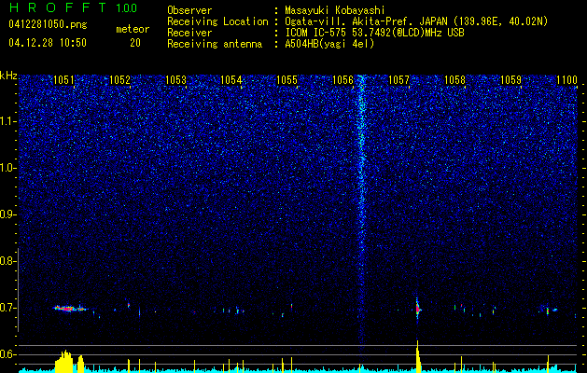The width and height of the screenshot is (587, 373).
Task: Click the 1054 time marker
Action: (231, 80)
